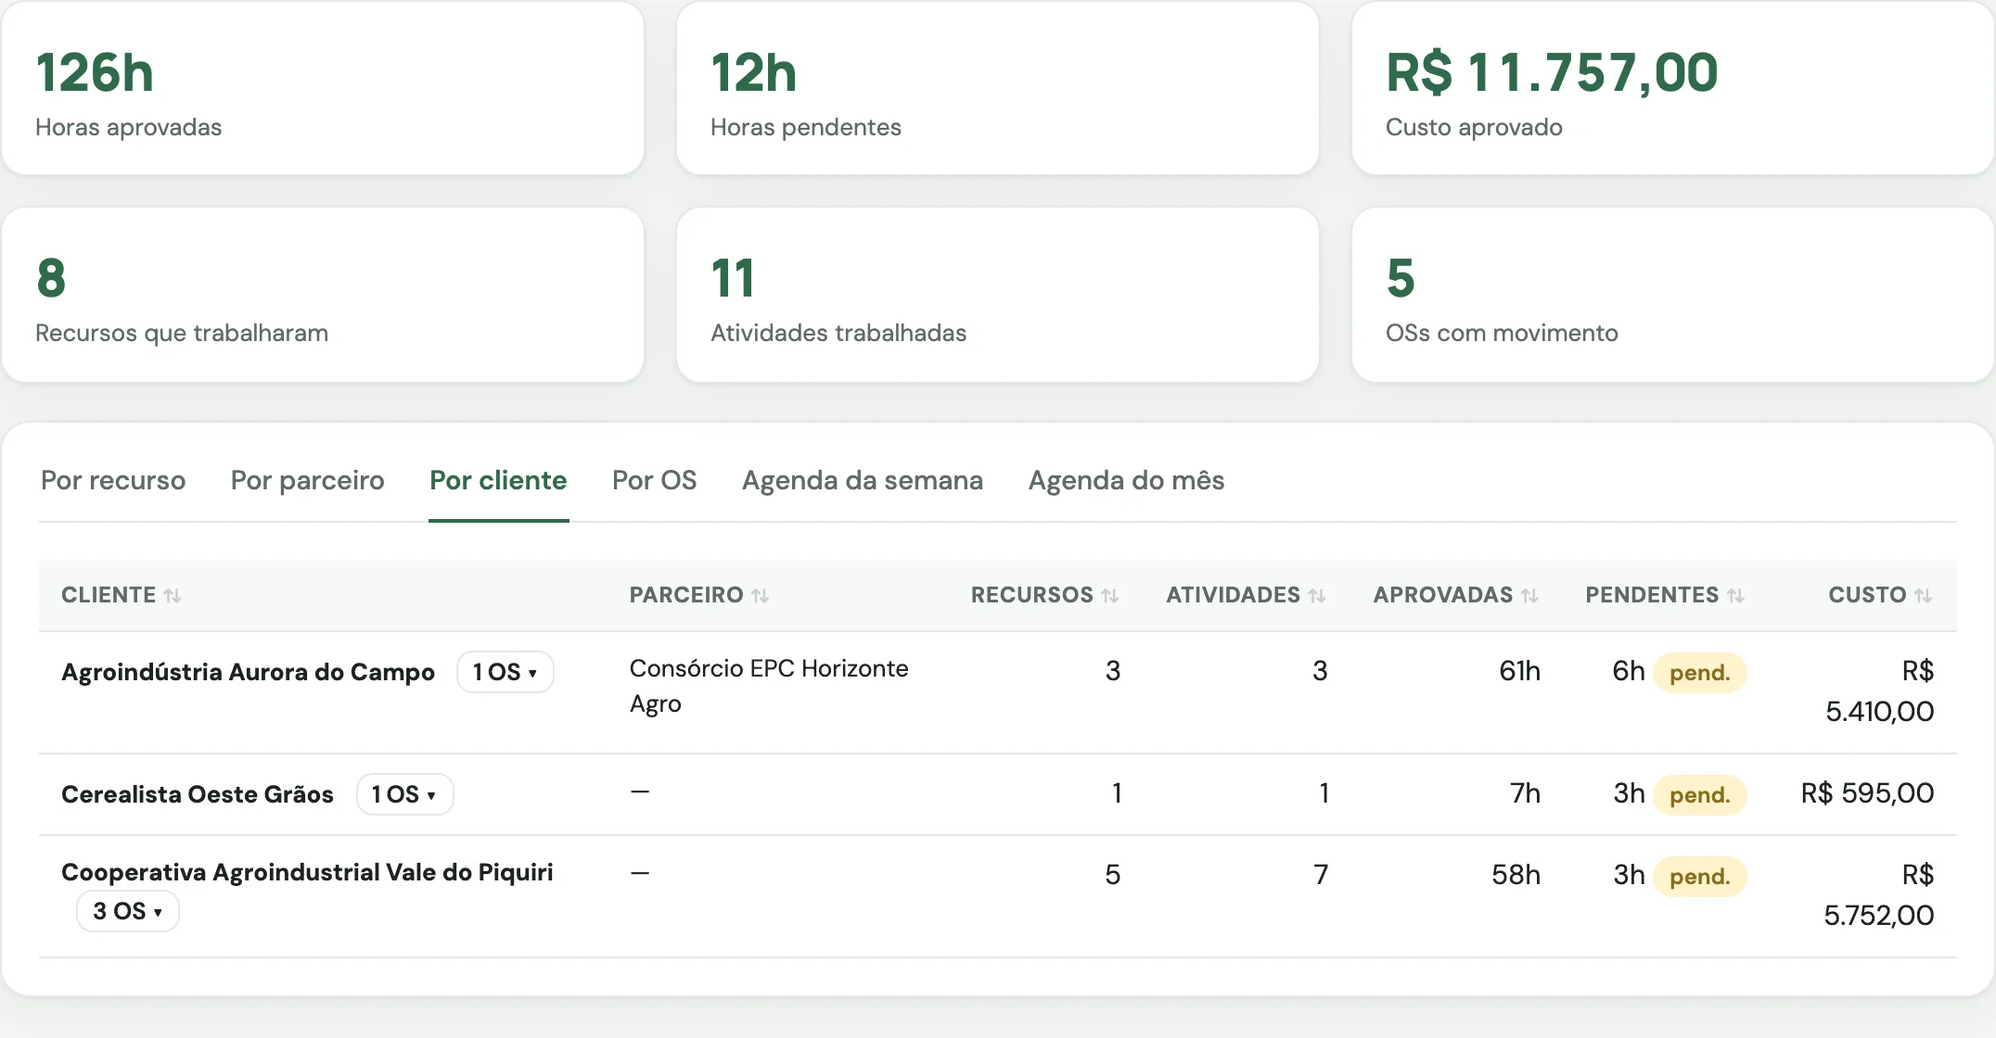Sort by the Aprovadas column arrows

1530,596
